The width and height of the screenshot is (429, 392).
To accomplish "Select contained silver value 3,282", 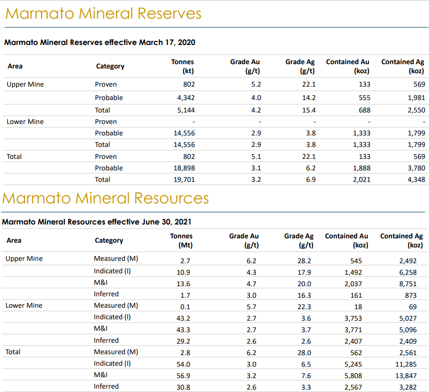I will [x=408, y=387].
